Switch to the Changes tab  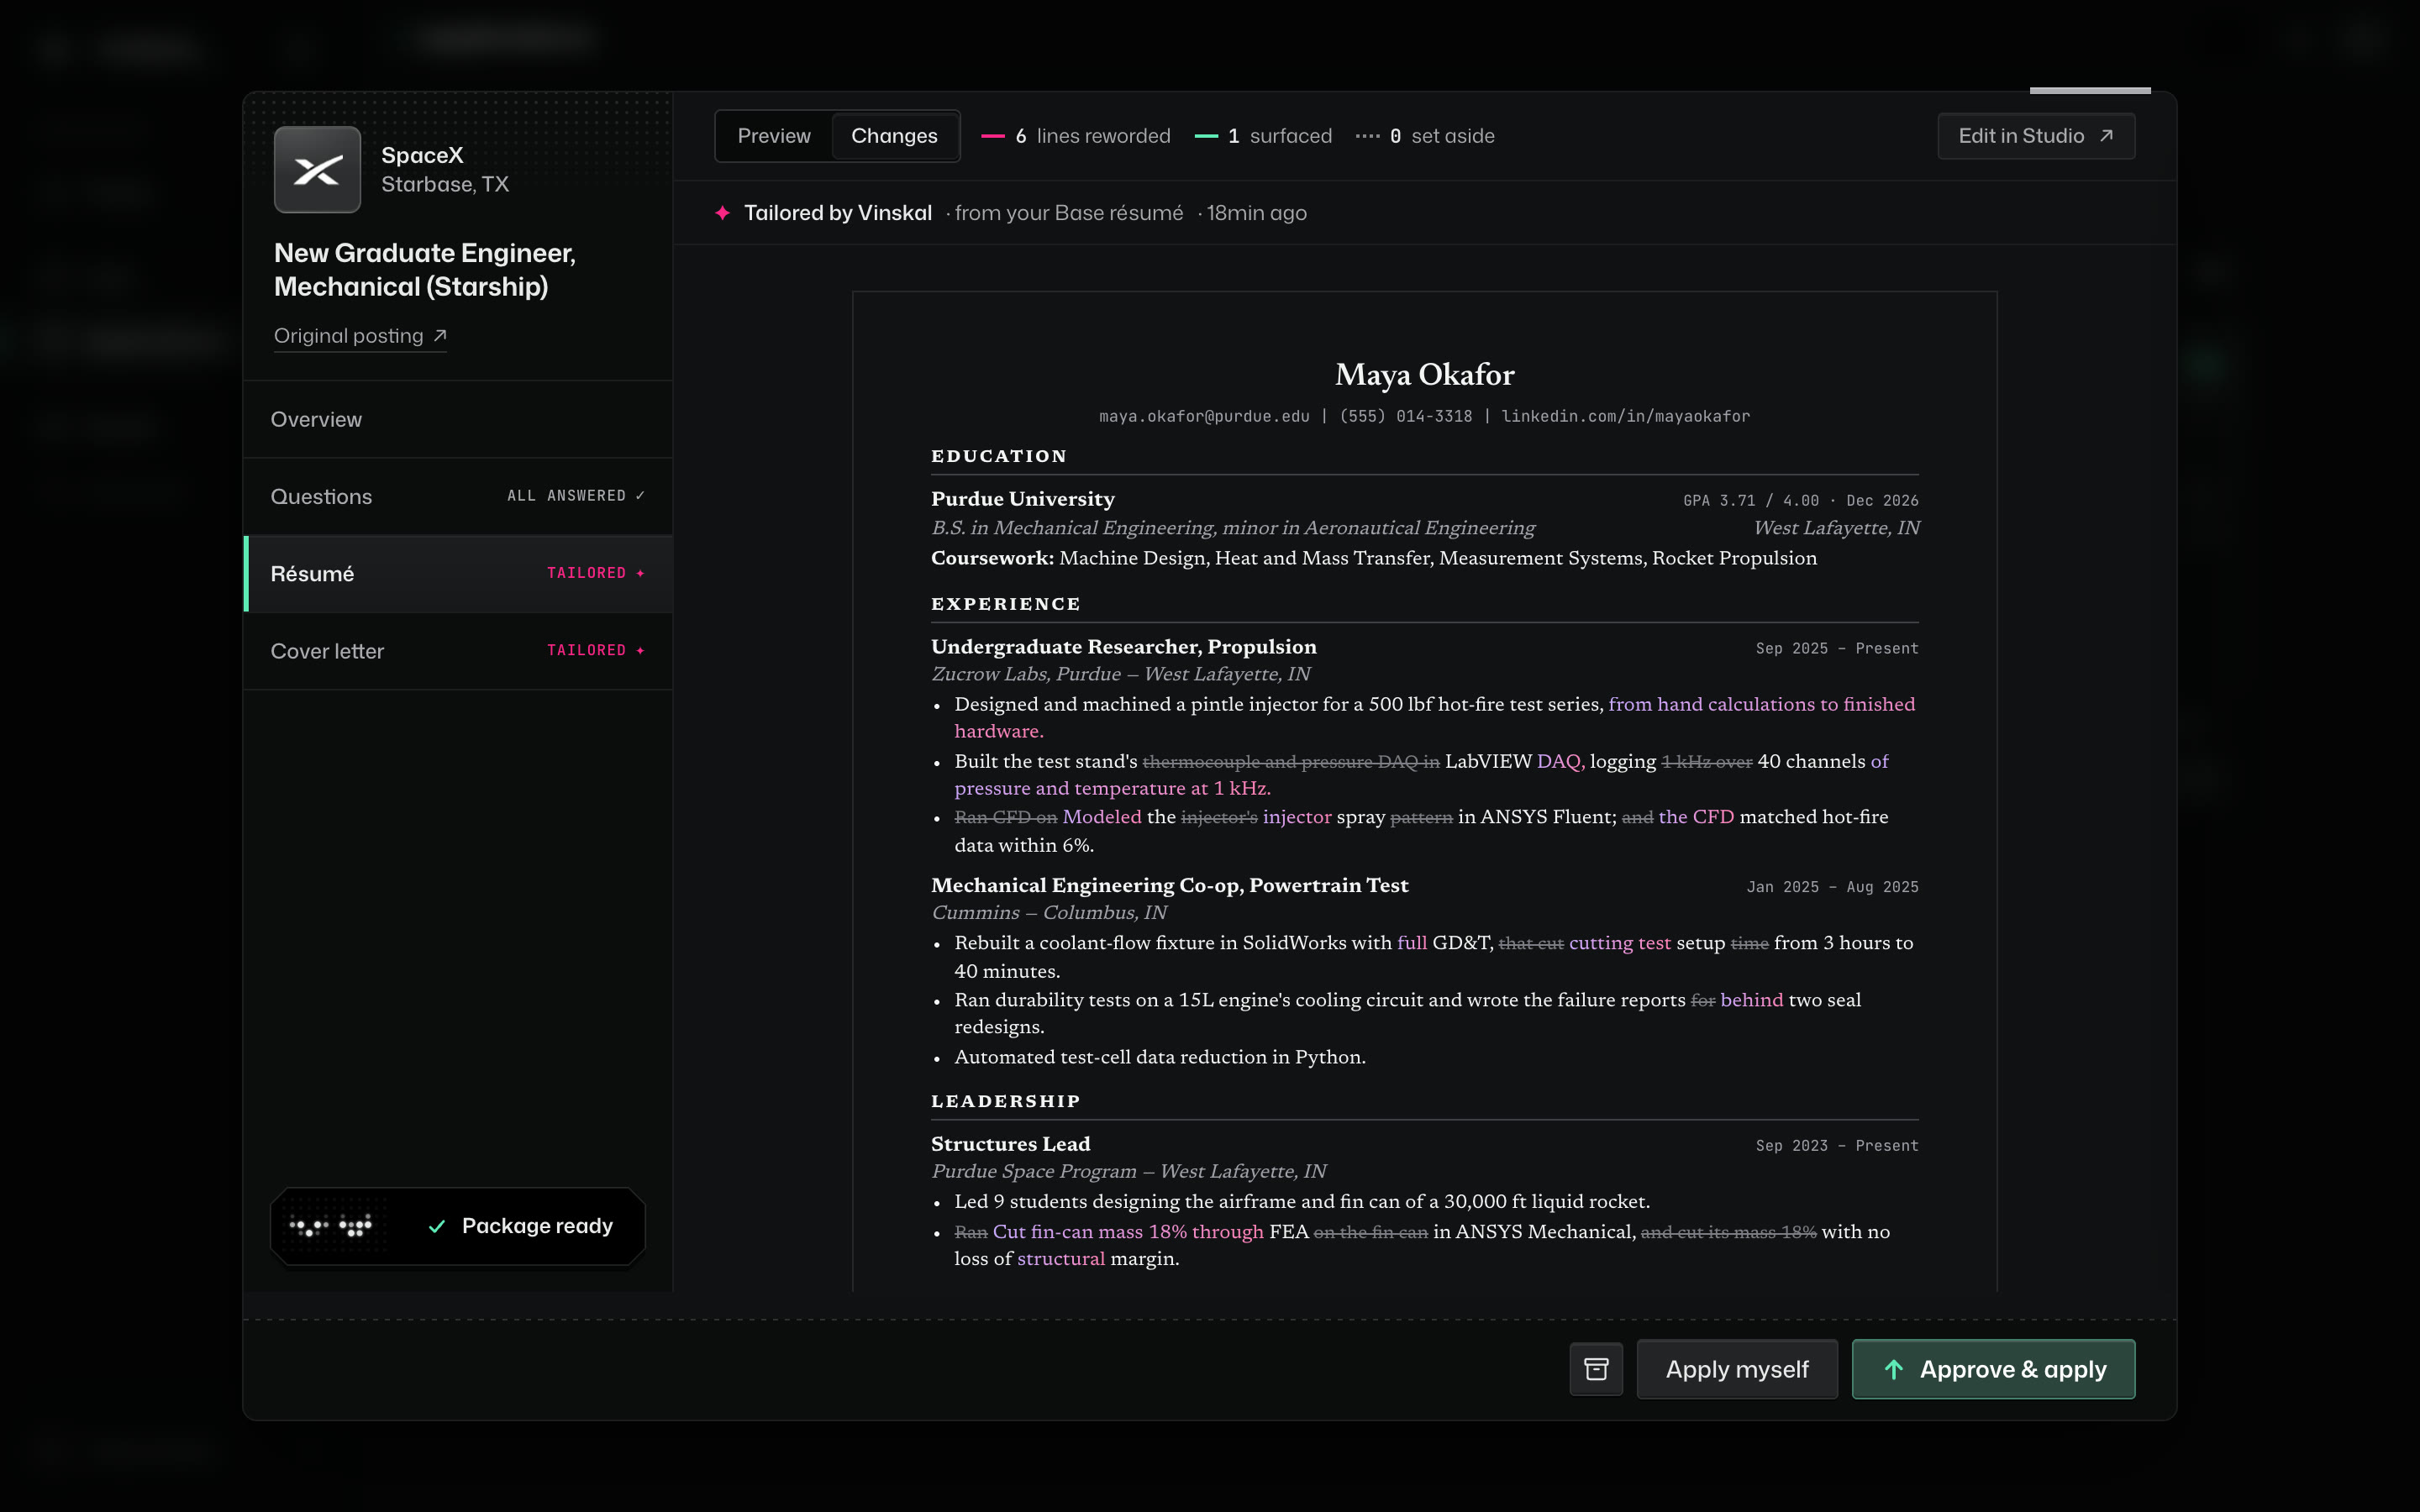tap(894, 136)
